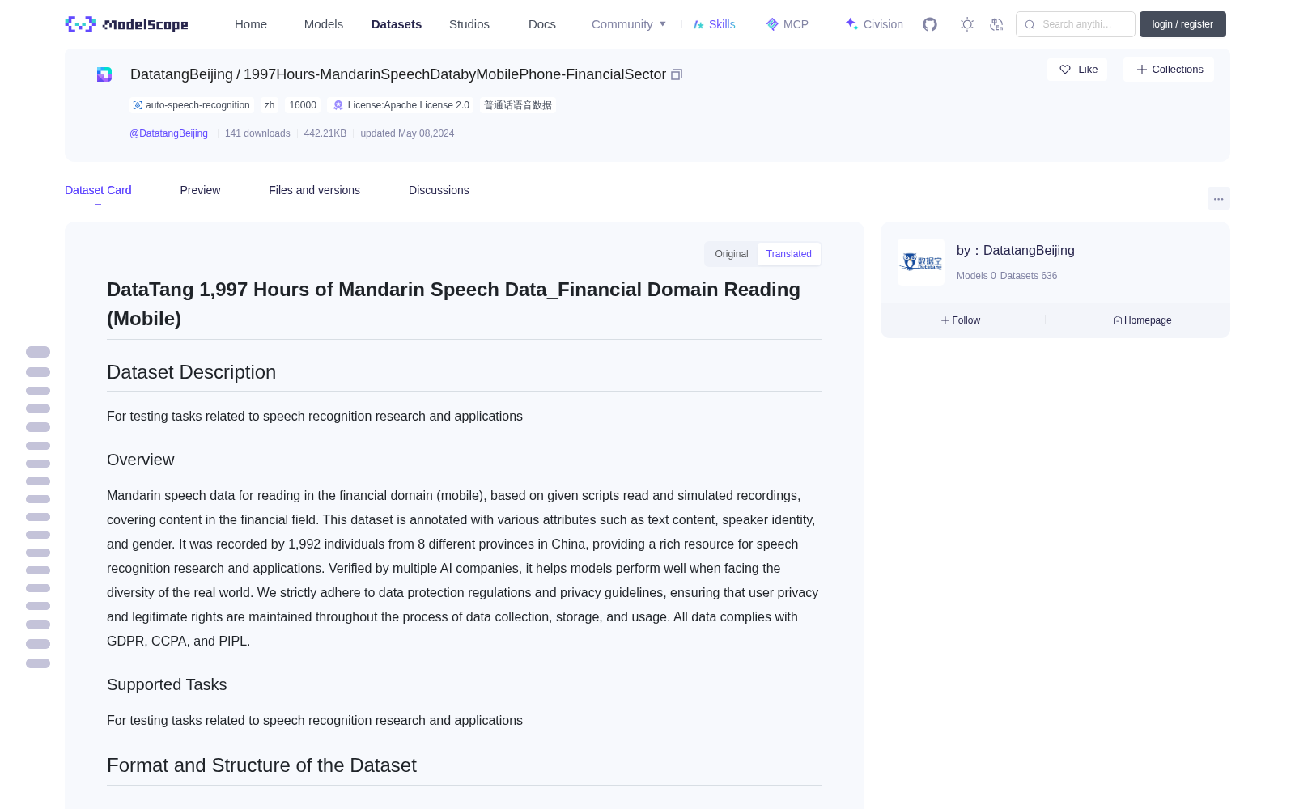Click the Overview heading
The height and width of the screenshot is (809, 1295).
point(141,460)
